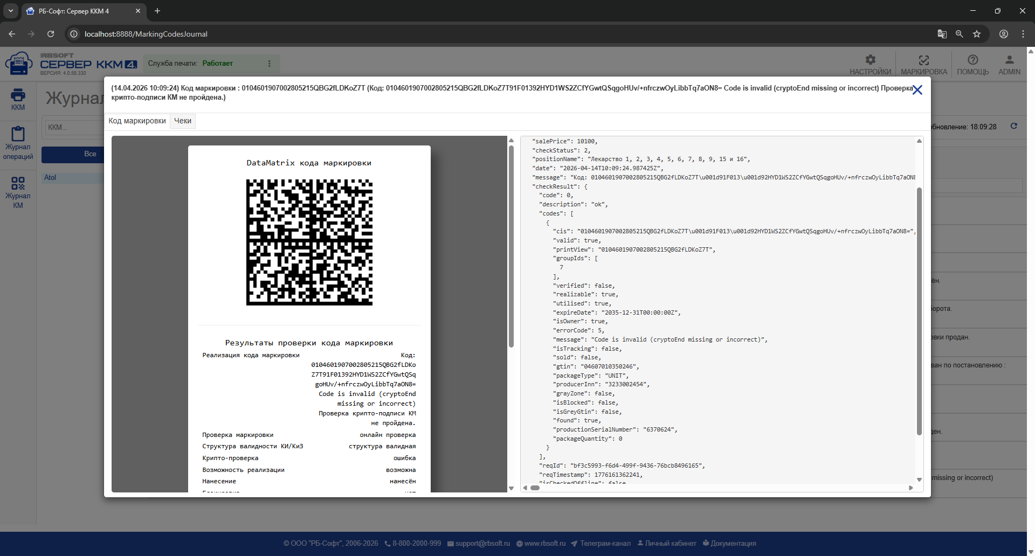Open the Chrome three-dot menu
1035x556 pixels.
[x=1023, y=34]
